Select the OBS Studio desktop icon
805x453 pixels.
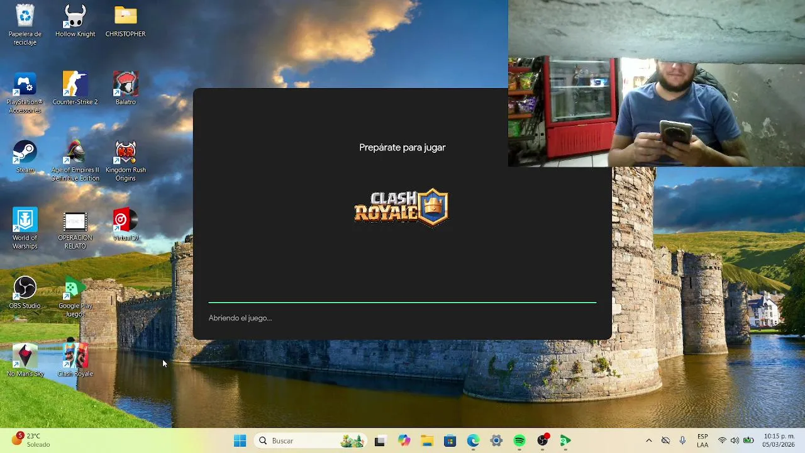pyautogui.click(x=25, y=293)
